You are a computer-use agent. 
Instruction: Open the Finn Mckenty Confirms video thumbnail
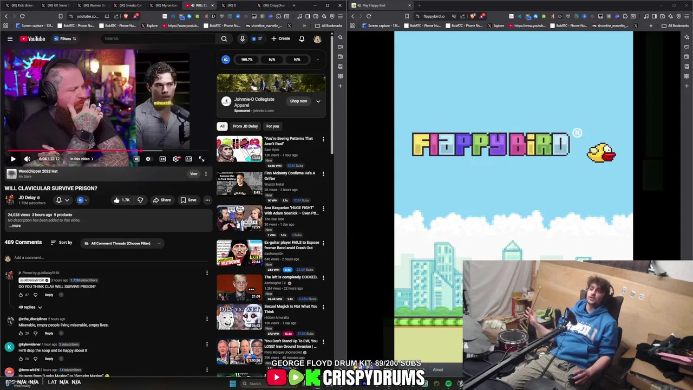pyautogui.click(x=239, y=183)
